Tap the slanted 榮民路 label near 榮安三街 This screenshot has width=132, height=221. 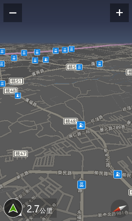(22, 175)
